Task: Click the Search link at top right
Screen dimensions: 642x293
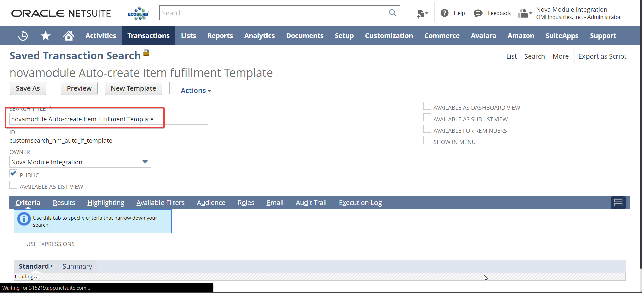Action: 534,56
